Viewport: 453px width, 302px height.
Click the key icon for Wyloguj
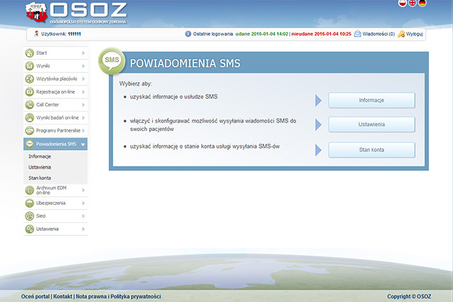pos(401,34)
